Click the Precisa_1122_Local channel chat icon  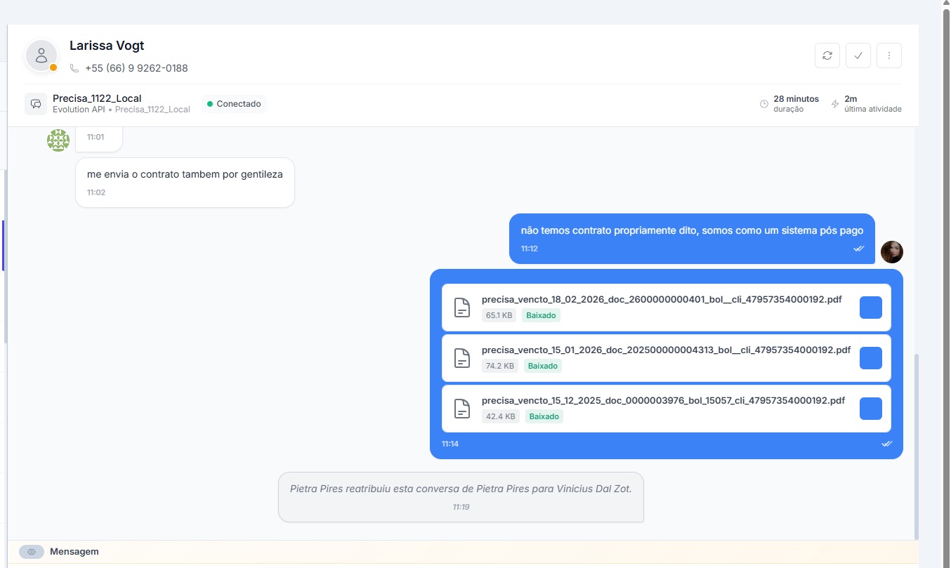coord(36,104)
